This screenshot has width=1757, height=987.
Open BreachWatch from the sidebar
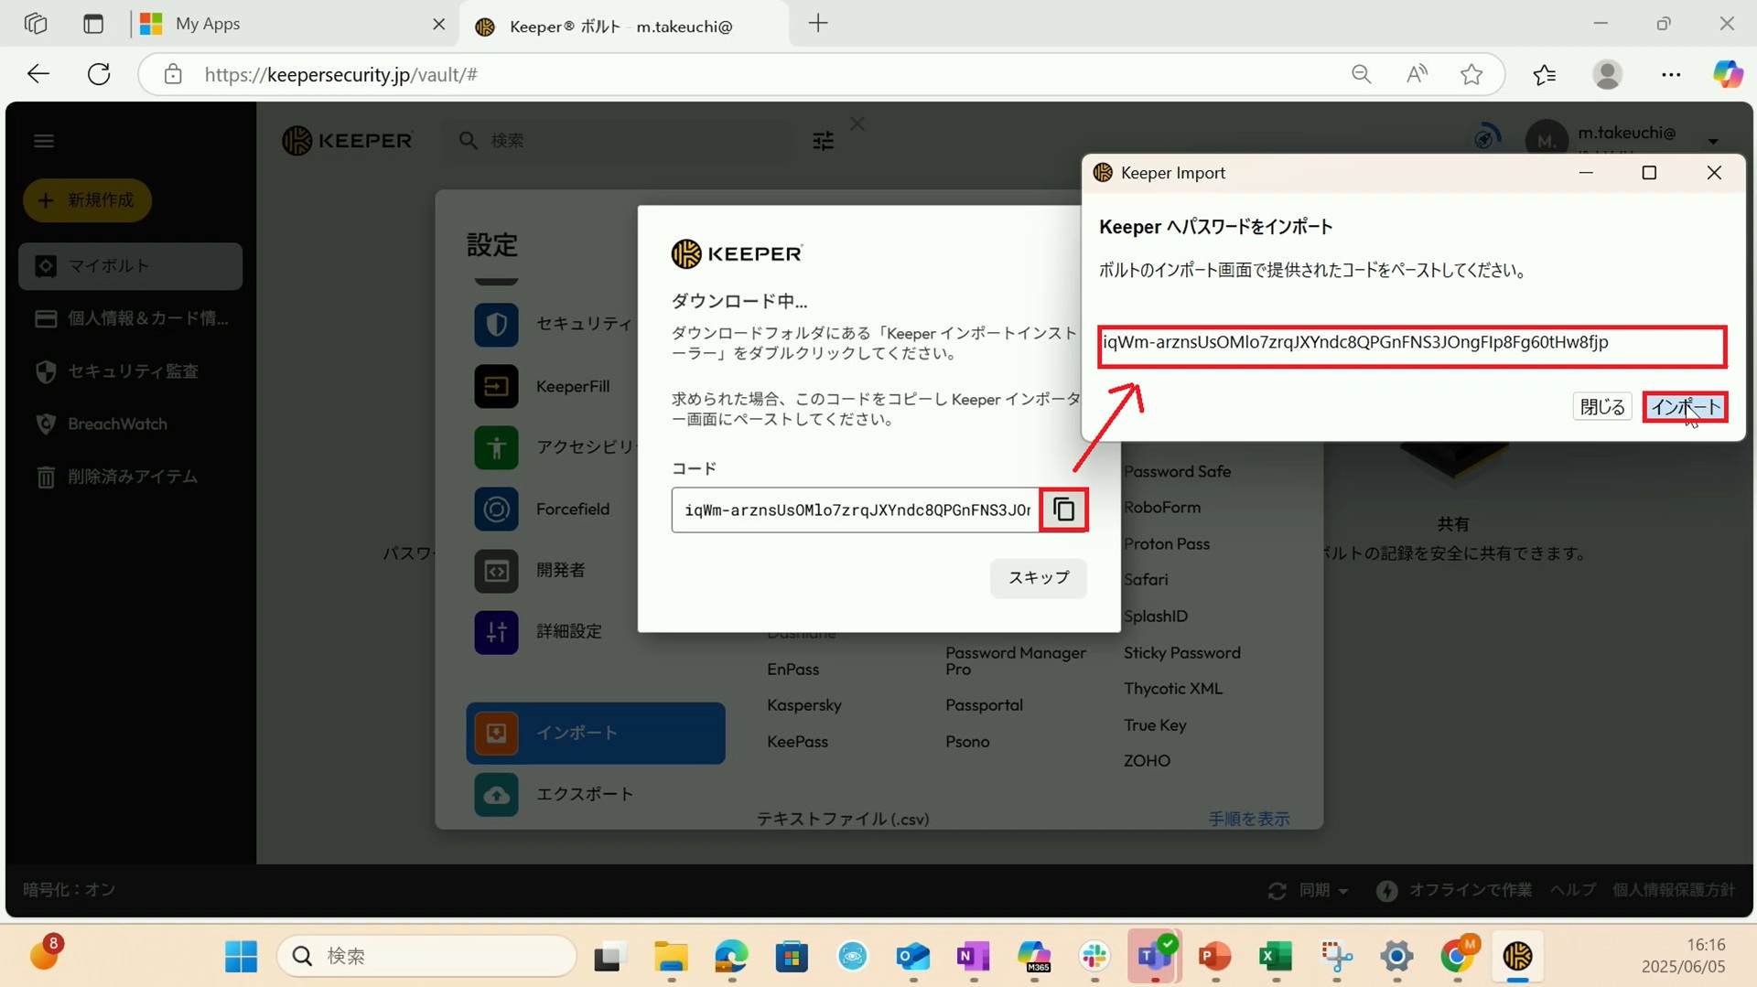click(115, 424)
